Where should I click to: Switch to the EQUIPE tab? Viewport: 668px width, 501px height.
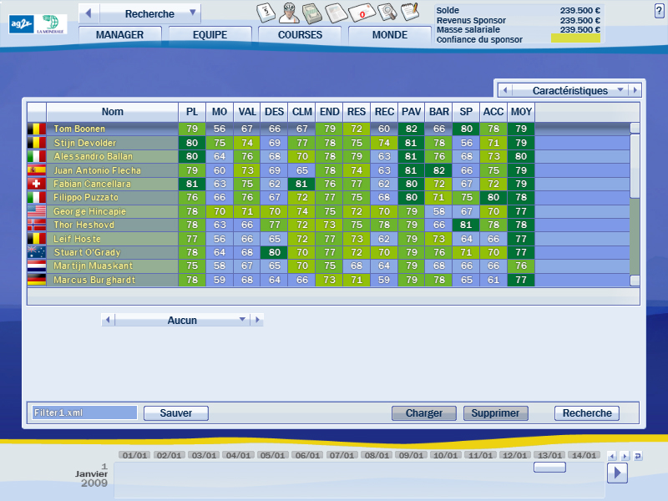[x=210, y=35]
